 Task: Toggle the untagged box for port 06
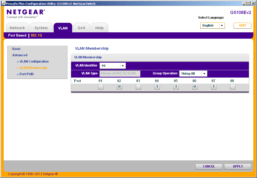tap(195, 87)
